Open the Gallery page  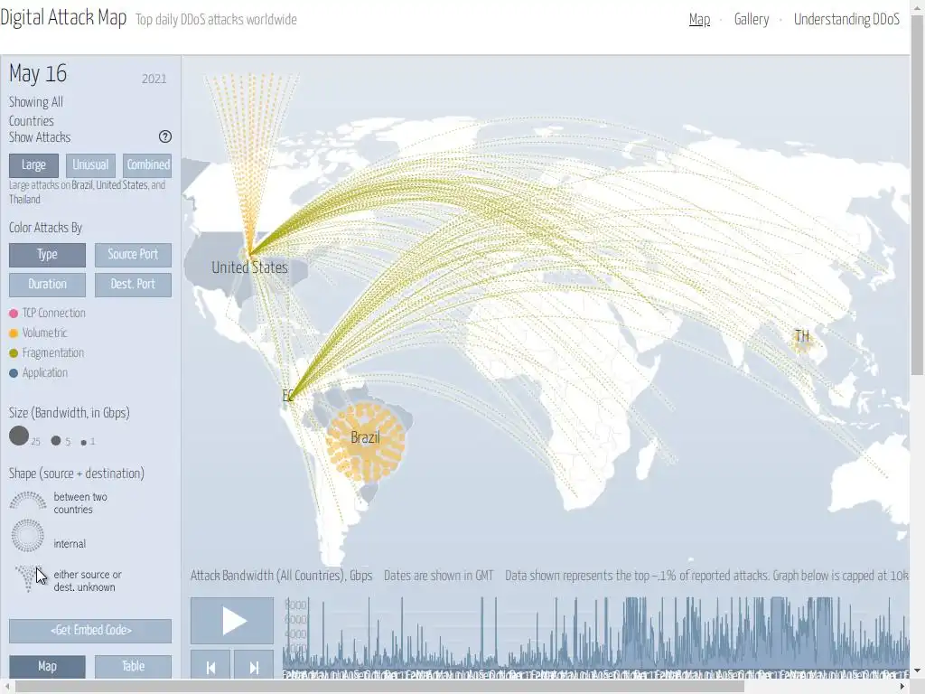tap(752, 20)
